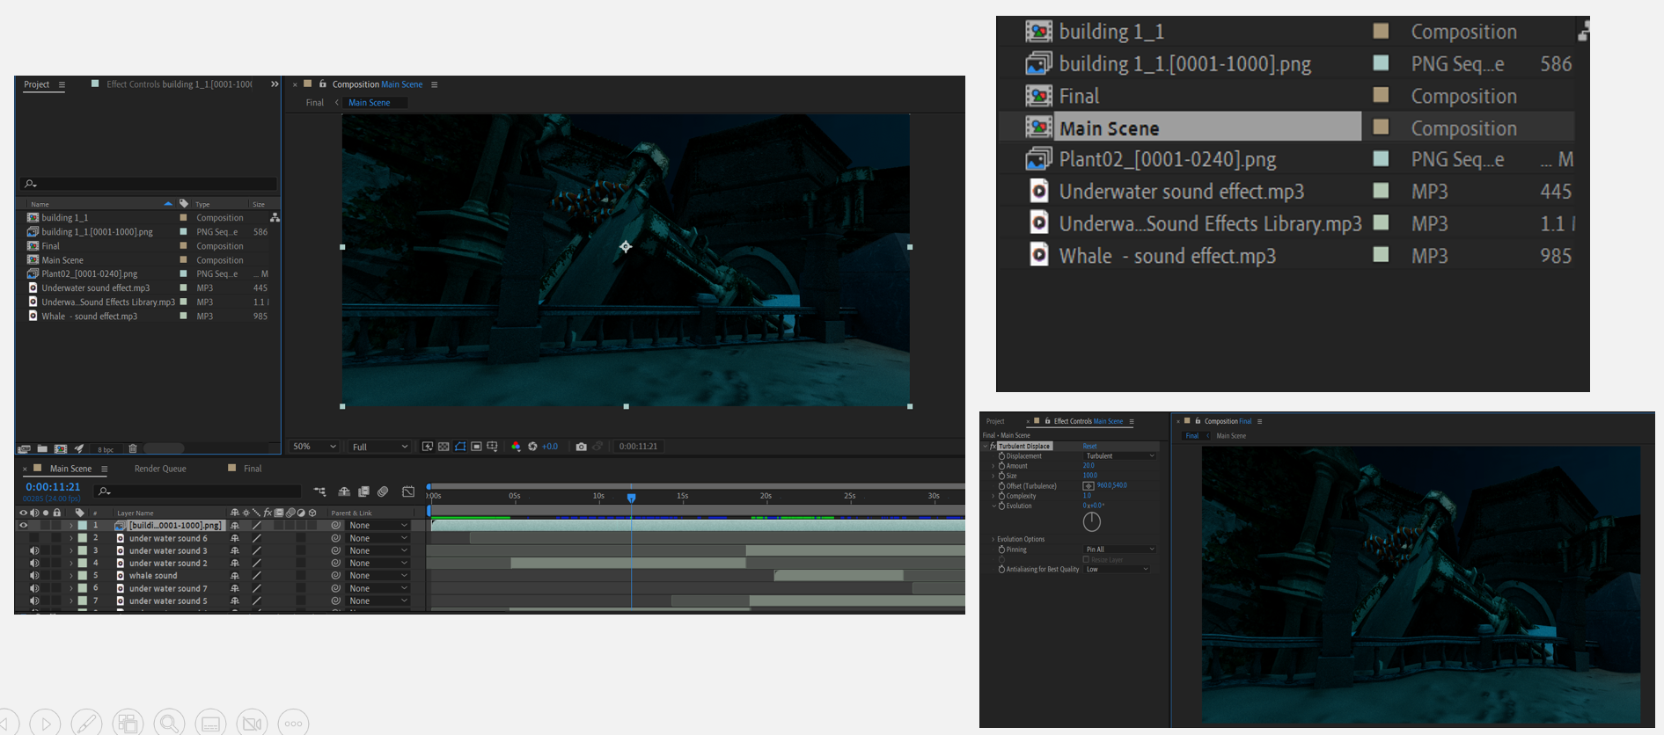Enable Frame Blending for the timeline

(363, 491)
